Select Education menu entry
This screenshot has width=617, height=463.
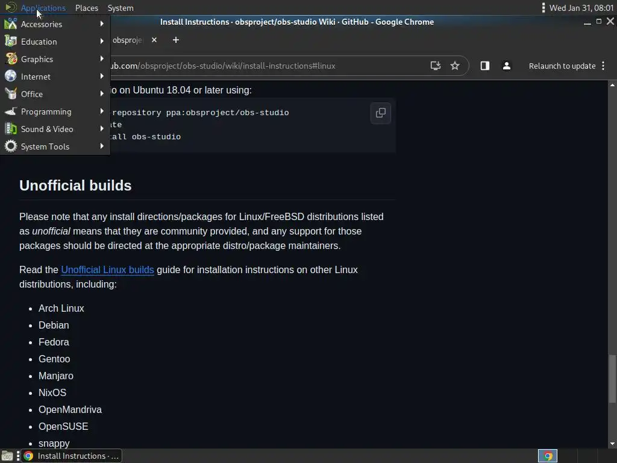55,42
